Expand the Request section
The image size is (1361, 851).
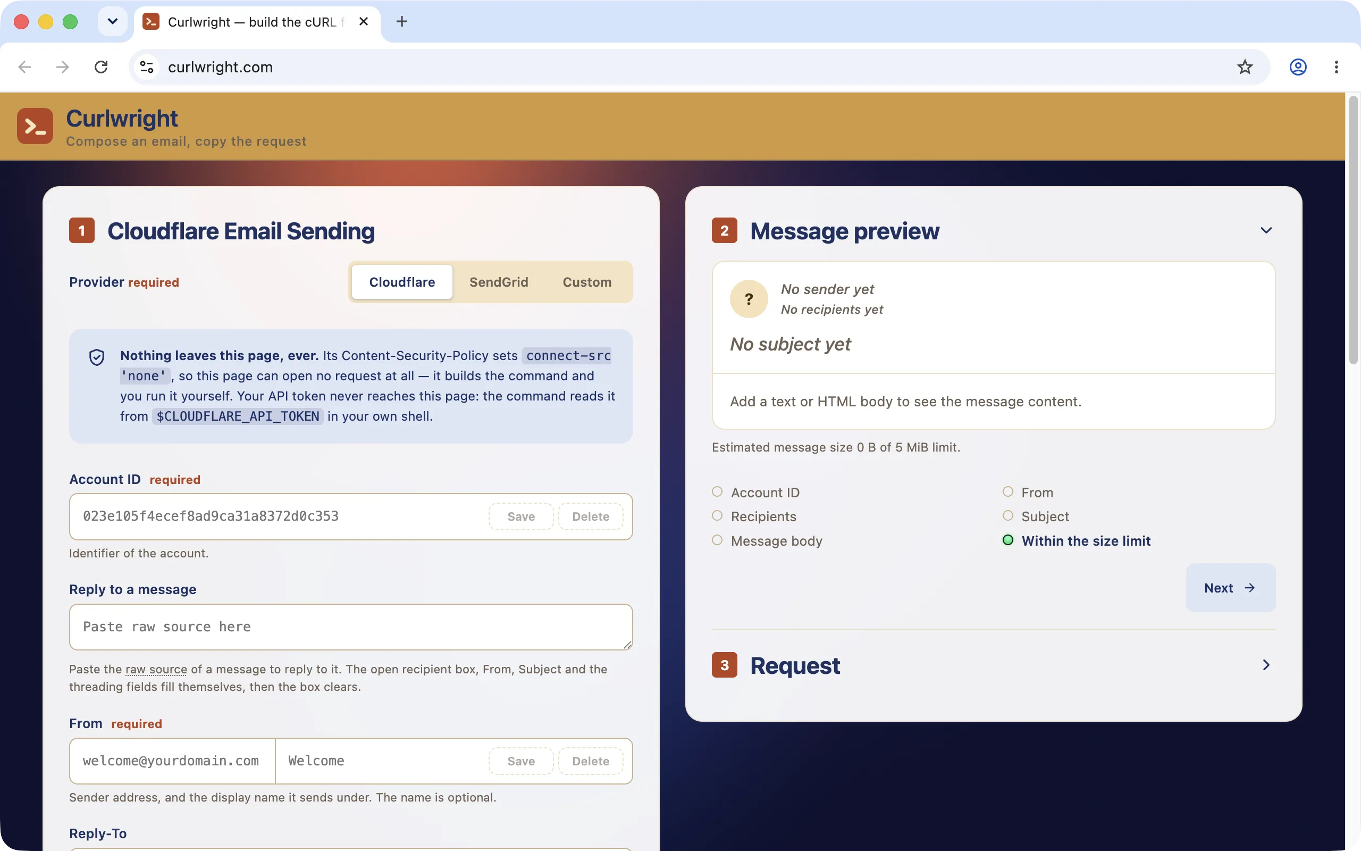[x=1266, y=665]
